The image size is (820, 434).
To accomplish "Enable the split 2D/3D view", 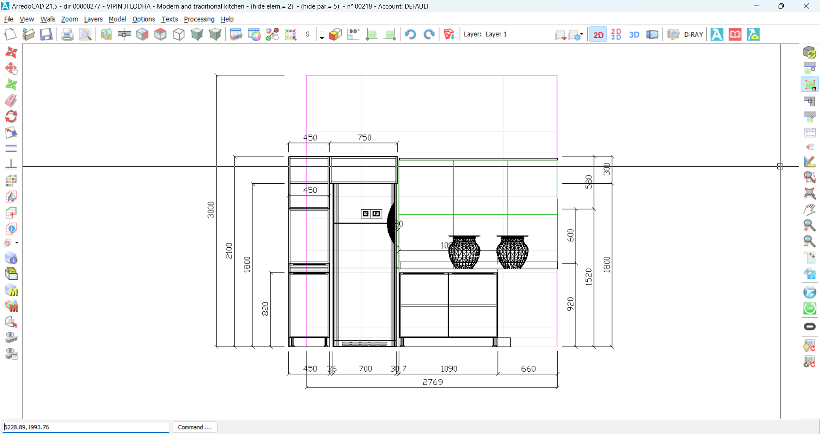I will 616,35.
